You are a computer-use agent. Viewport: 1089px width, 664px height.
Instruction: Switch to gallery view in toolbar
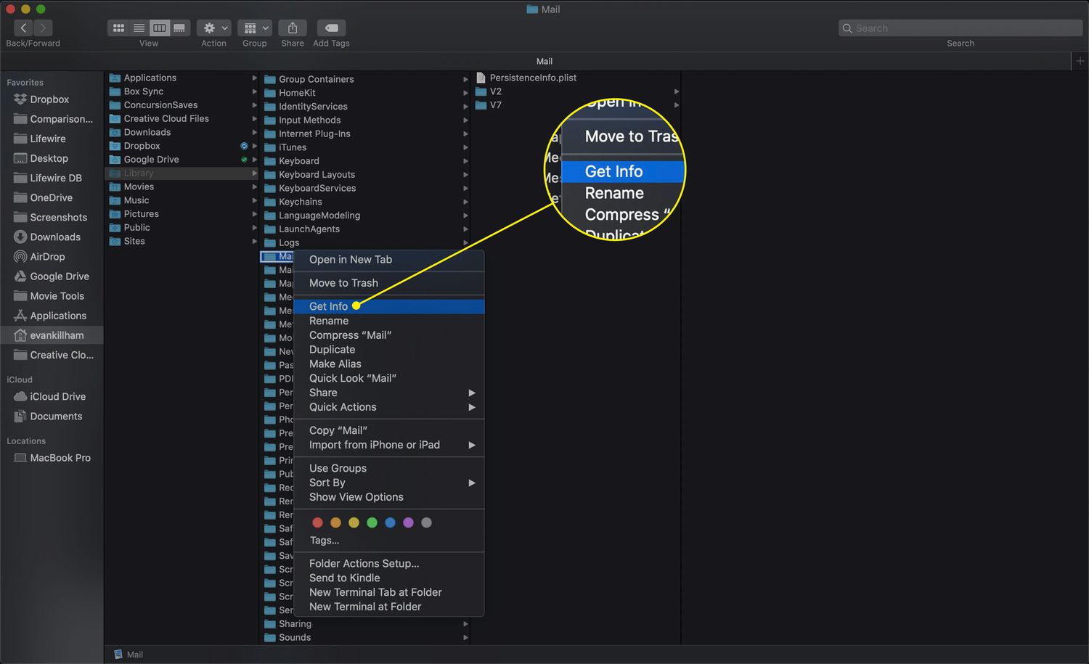point(179,28)
